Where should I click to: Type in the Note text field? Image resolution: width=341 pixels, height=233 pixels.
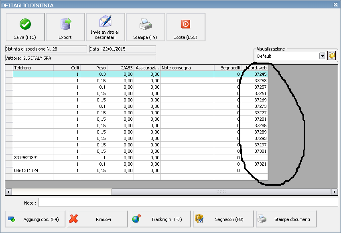188,203
